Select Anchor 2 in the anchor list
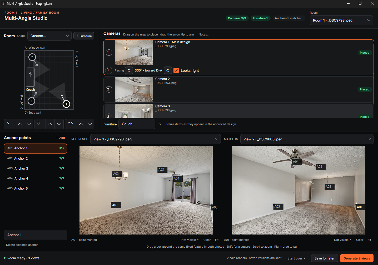The width and height of the screenshot is (378, 265). (x=36, y=159)
